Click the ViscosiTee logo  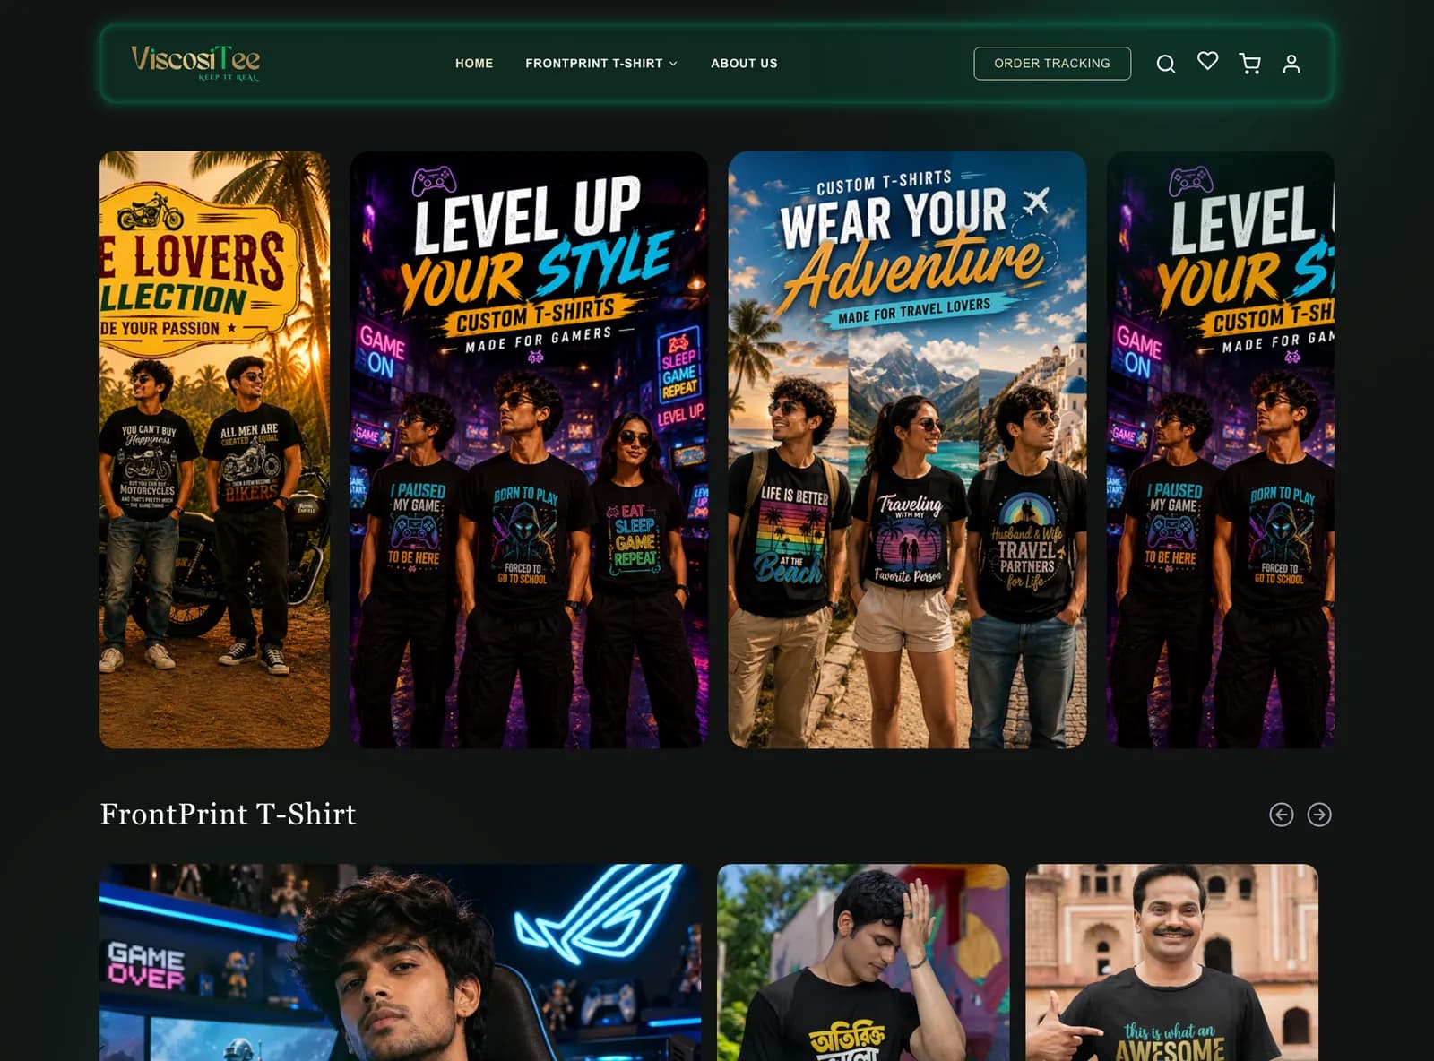click(195, 63)
